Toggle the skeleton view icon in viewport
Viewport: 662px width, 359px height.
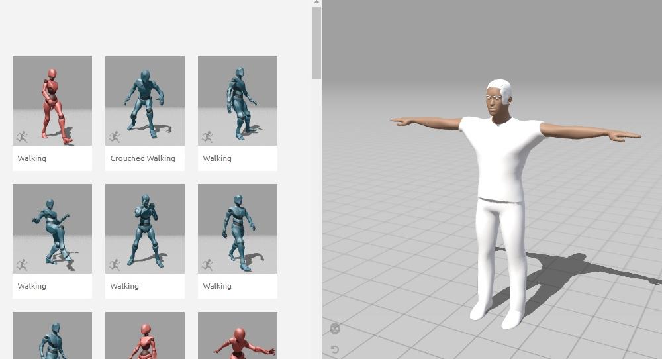point(335,329)
